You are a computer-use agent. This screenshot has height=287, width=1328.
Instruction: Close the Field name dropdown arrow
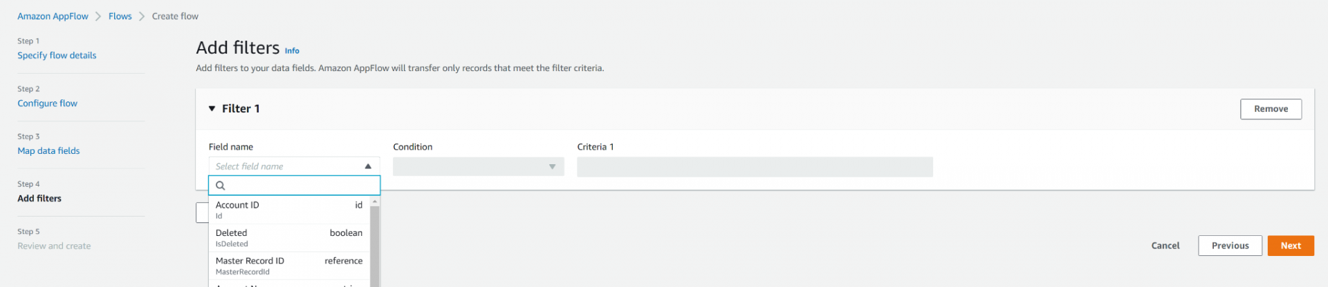point(368,166)
